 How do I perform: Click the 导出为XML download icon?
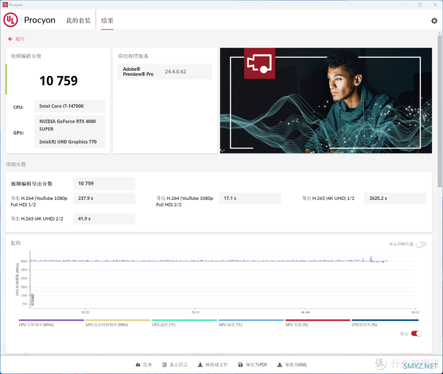tap(280, 365)
